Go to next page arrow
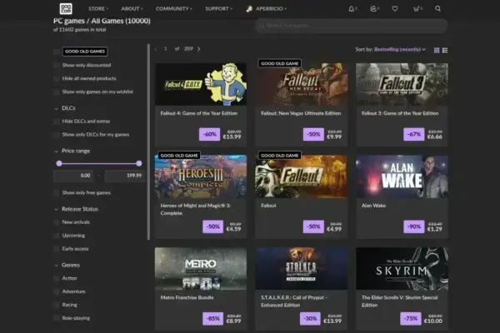This screenshot has height=333, width=500. click(x=198, y=49)
